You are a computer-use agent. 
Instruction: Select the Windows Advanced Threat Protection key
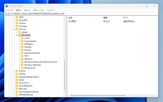tap(41, 62)
